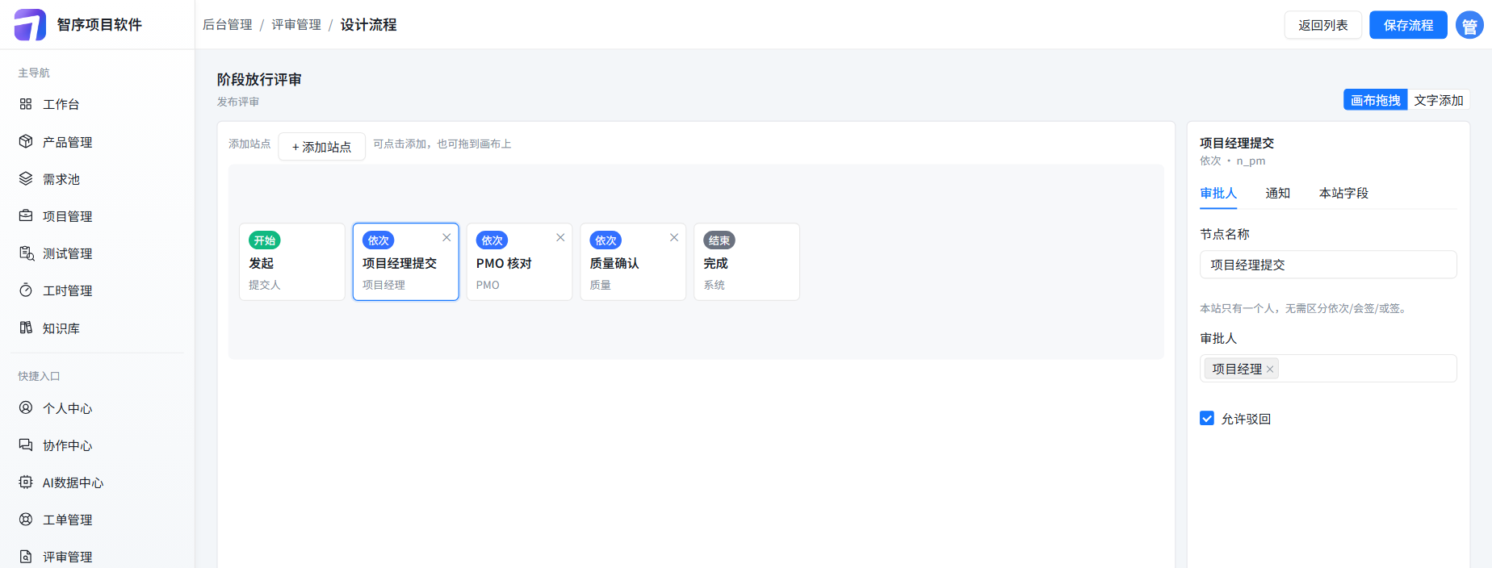Click the 智序项目软件 logo icon
1492x568 pixels.
pos(31,25)
